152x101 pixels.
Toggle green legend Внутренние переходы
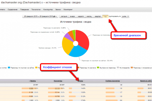(x=106, y=68)
